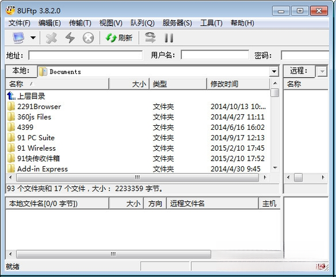The height and width of the screenshot is (277, 336).
Task: Click the 刷新 refresh button
Action: point(119,38)
